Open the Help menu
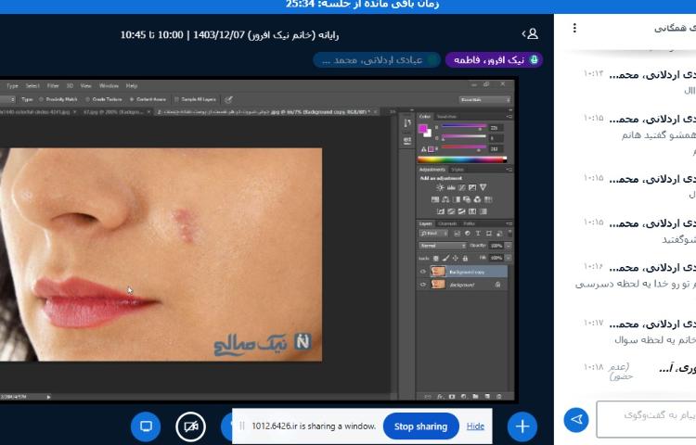Viewport: 696px width, 445px height. [132, 86]
